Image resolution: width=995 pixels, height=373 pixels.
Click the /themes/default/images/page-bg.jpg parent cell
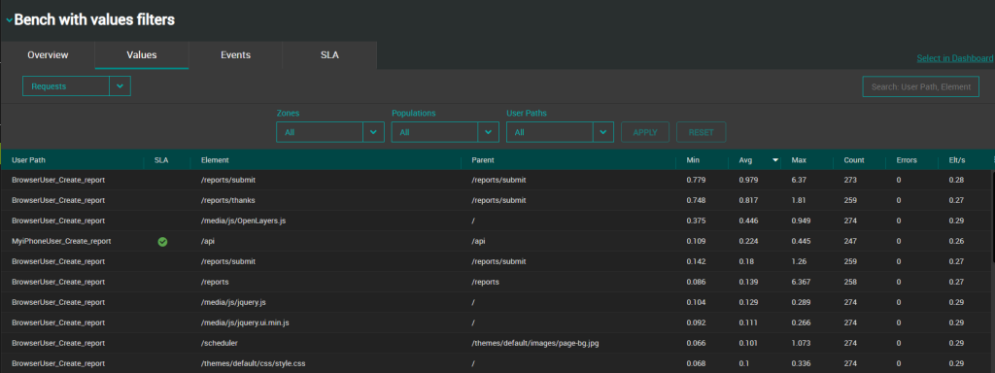(535, 343)
